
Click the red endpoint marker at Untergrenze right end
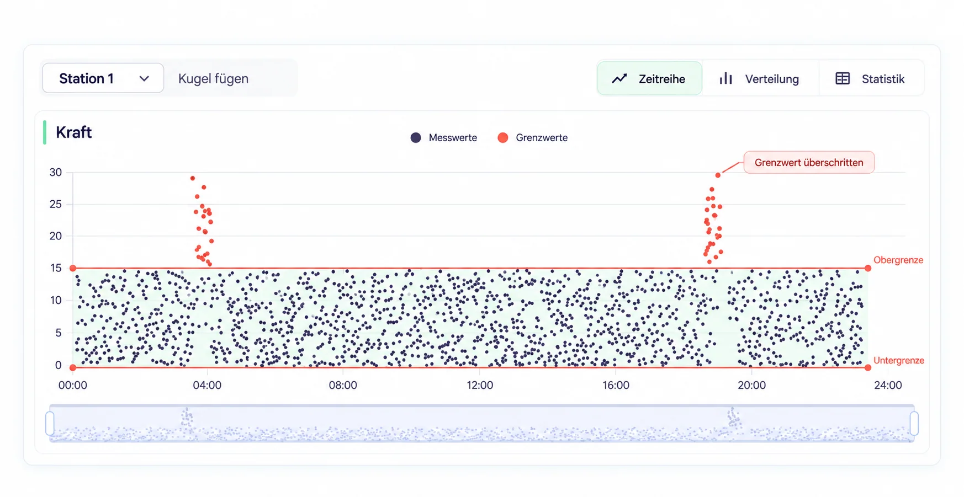868,367
